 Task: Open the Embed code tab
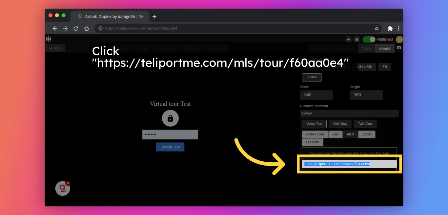[x=315, y=134]
